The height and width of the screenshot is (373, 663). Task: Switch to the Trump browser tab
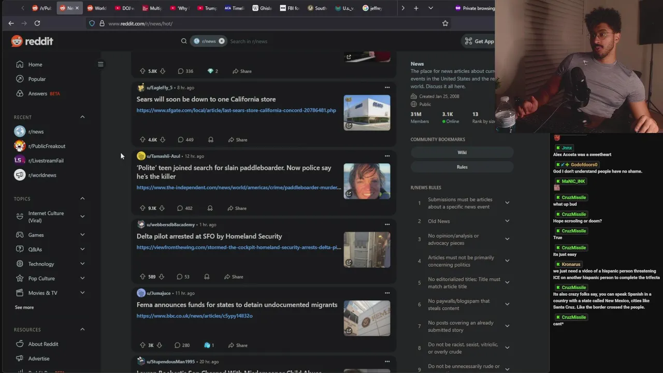tap(207, 8)
